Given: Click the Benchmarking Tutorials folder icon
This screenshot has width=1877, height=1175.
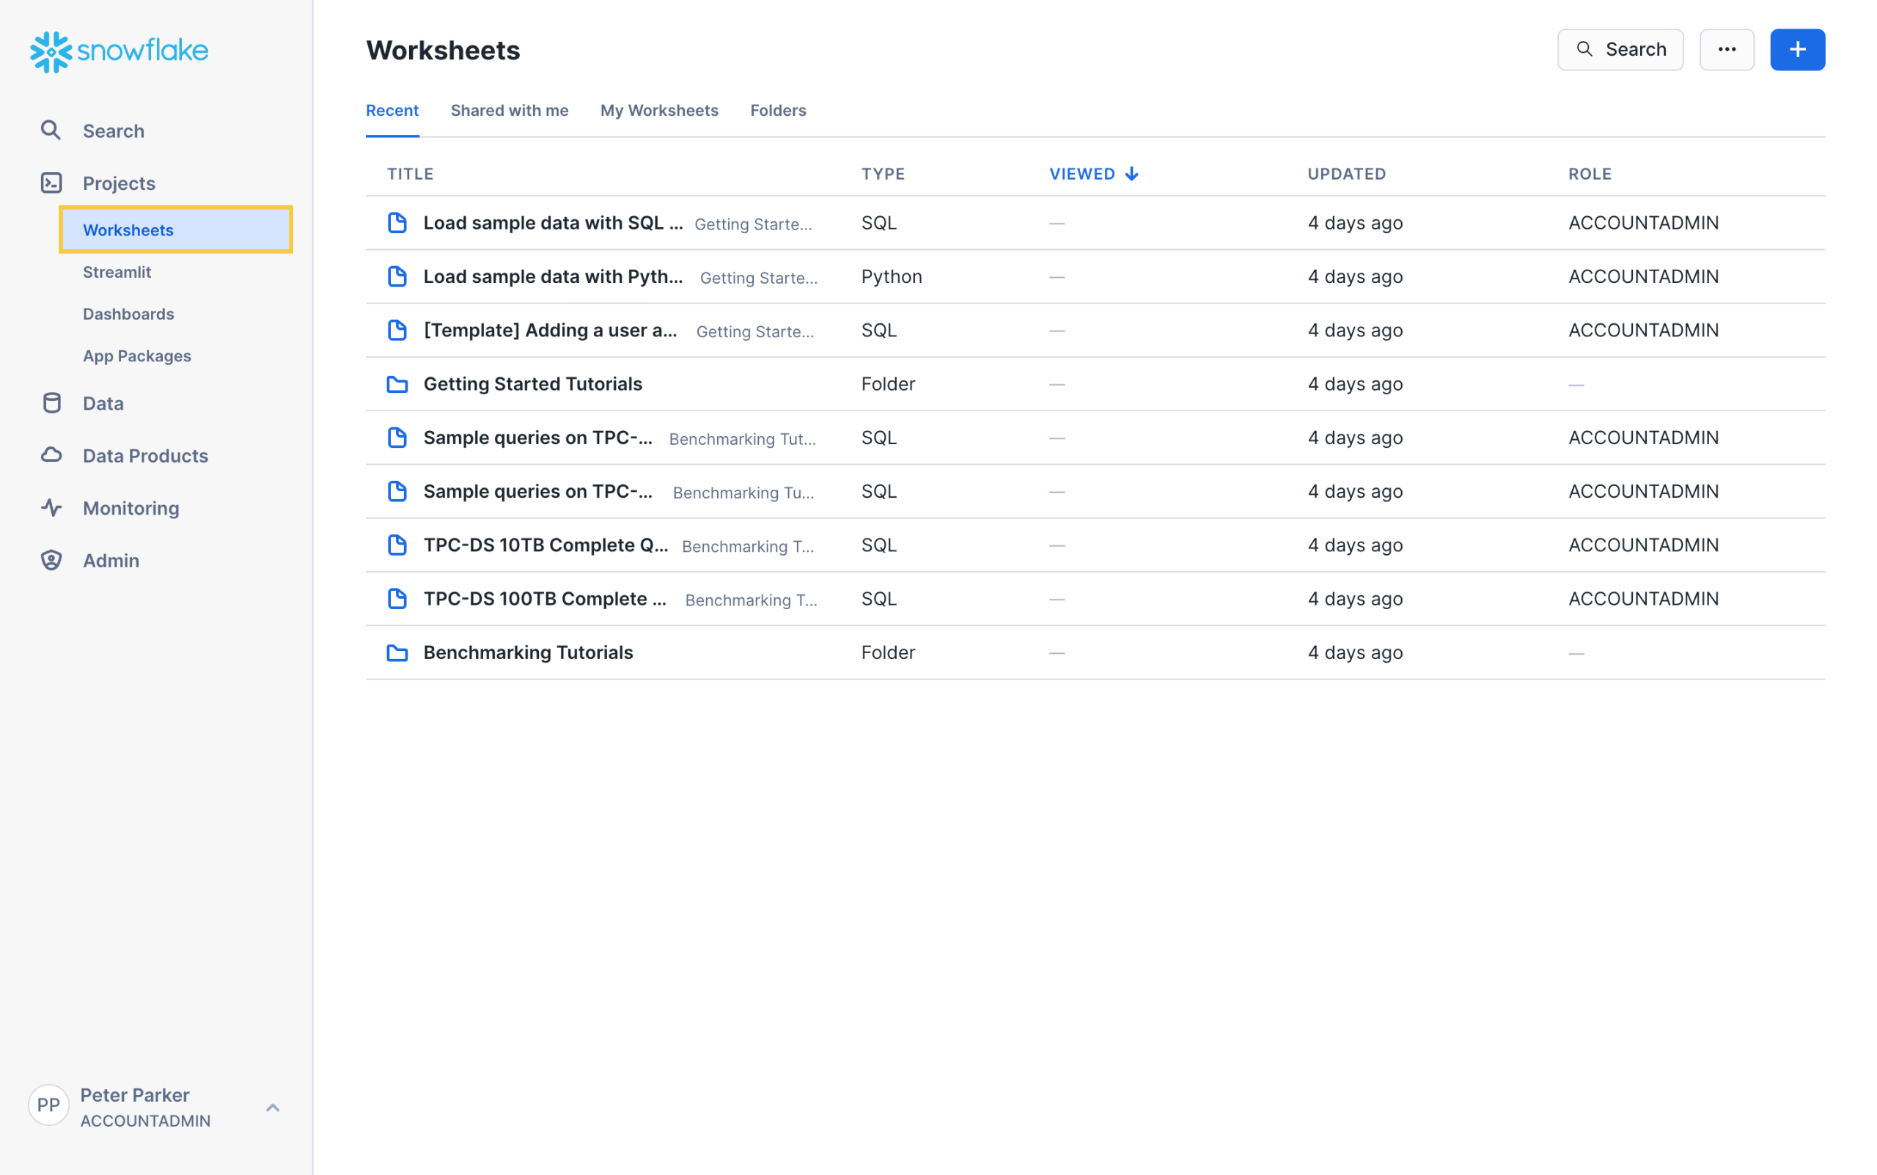Looking at the screenshot, I should tap(397, 653).
